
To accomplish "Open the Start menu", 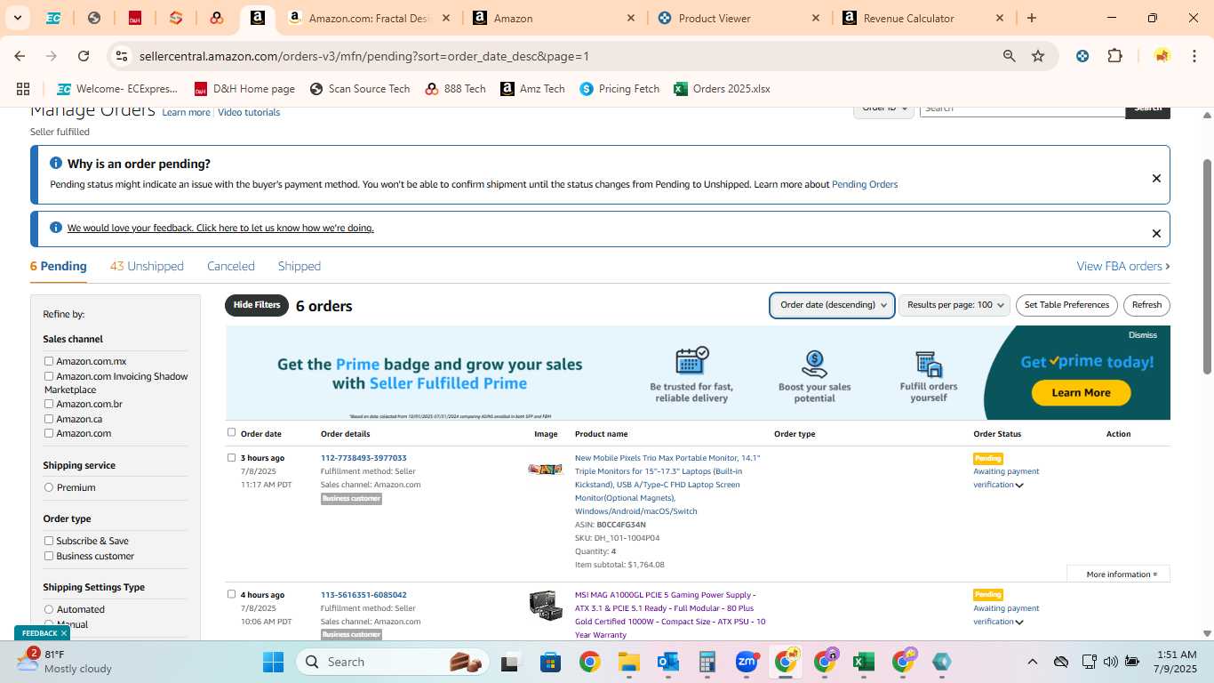I will pos(273,662).
